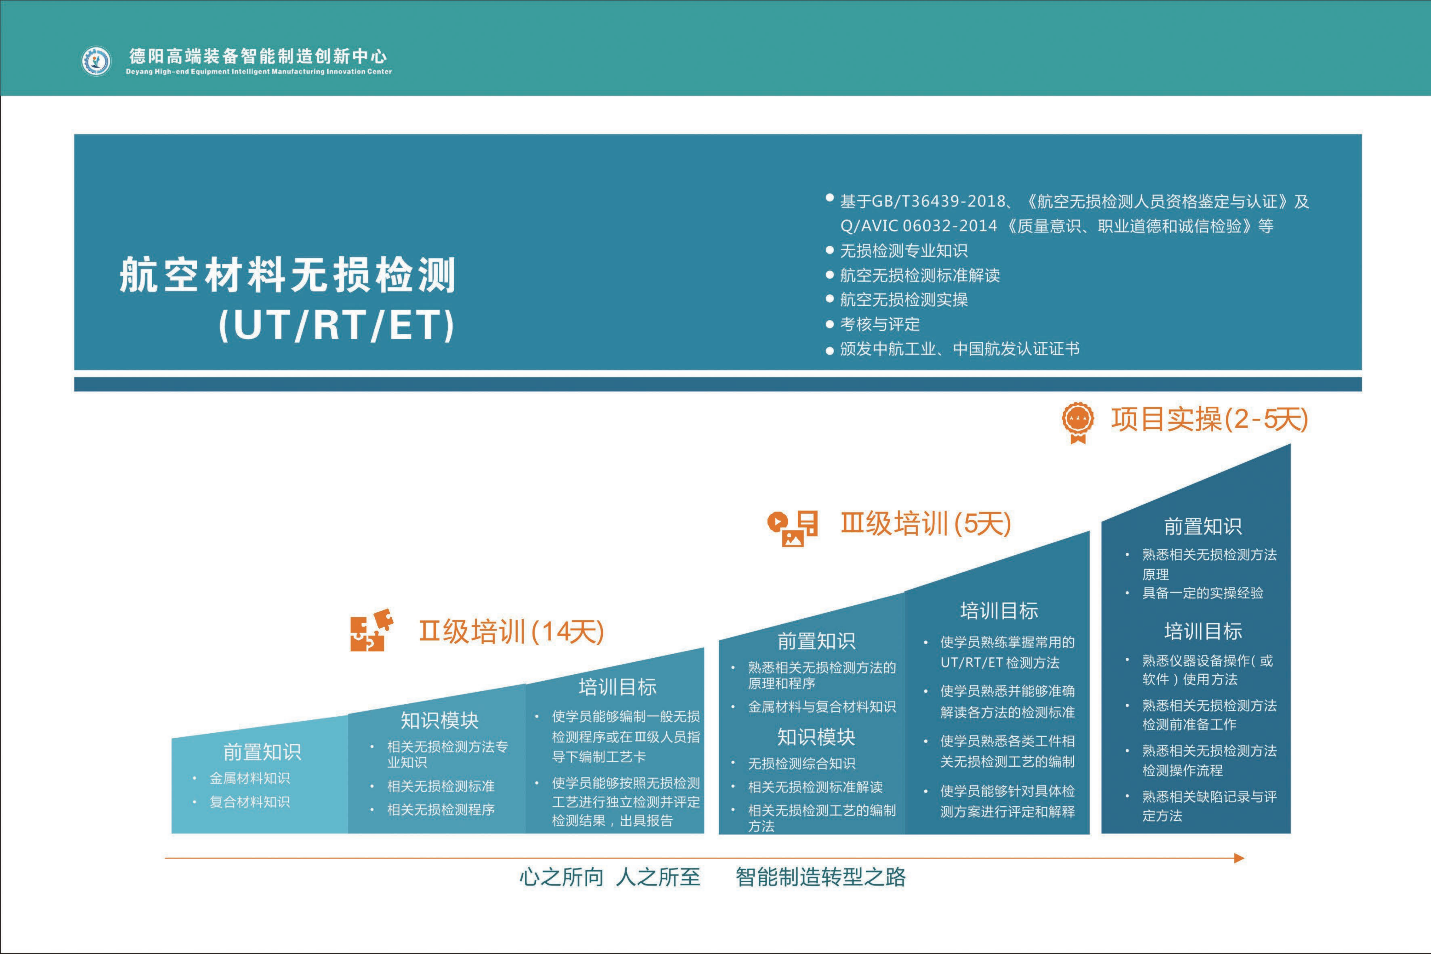The height and width of the screenshot is (954, 1431).
Task: Click the 智能制造转型之路 slogan text
Action: coord(820,877)
